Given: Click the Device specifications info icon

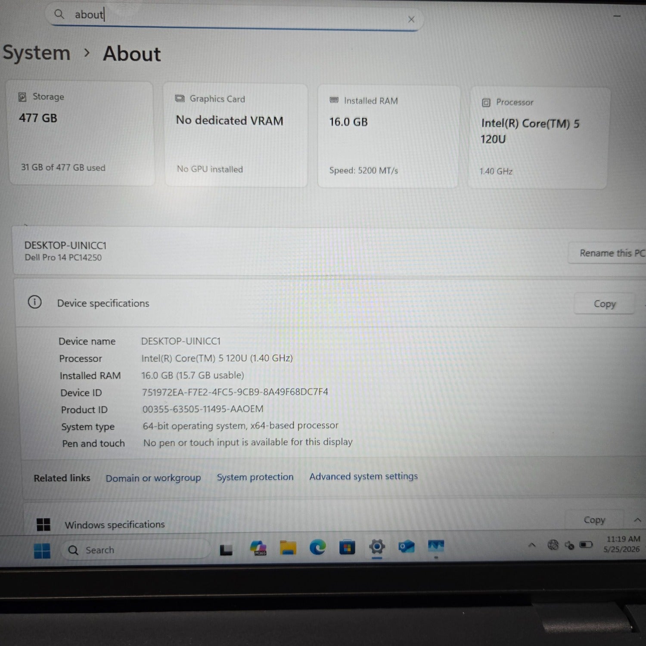Looking at the screenshot, I should tap(35, 302).
